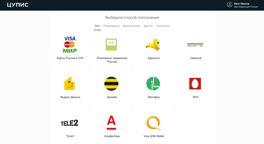Click the МТС label text
Image resolution: width=264 pixels, height=144 pixels.
tap(196, 97)
